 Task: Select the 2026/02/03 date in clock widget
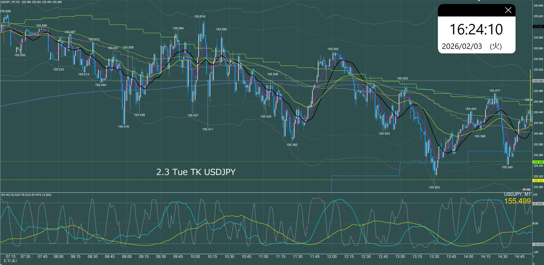(x=462, y=46)
